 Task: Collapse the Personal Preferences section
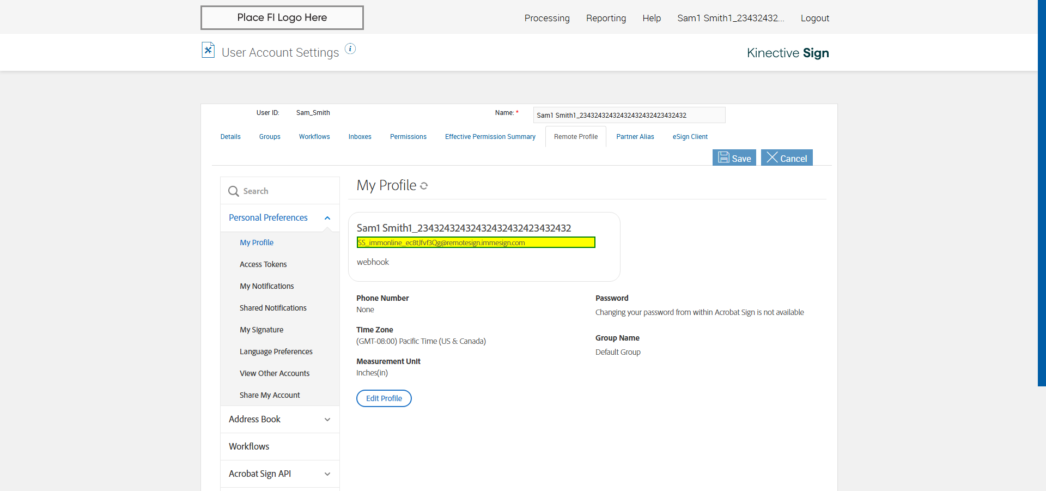click(327, 218)
